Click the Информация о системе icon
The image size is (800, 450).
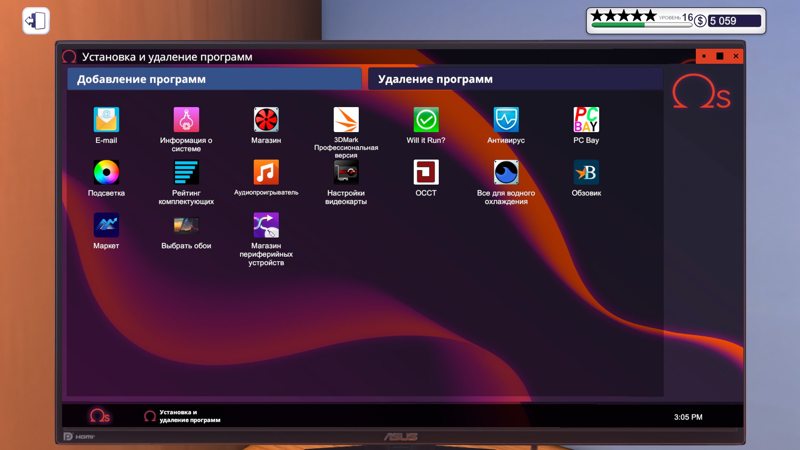[x=186, y=120]
